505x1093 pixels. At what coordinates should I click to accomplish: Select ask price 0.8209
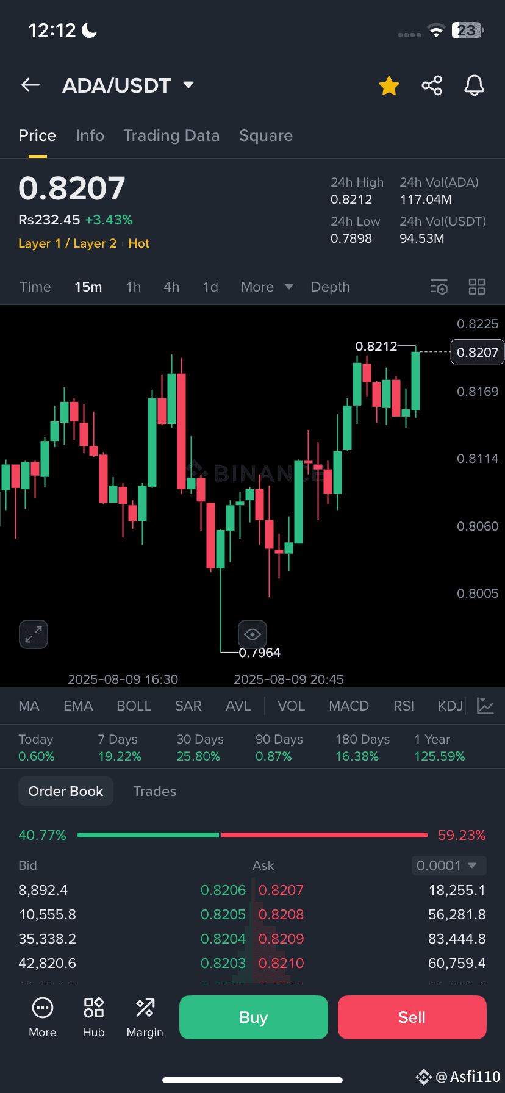(281, 939)
